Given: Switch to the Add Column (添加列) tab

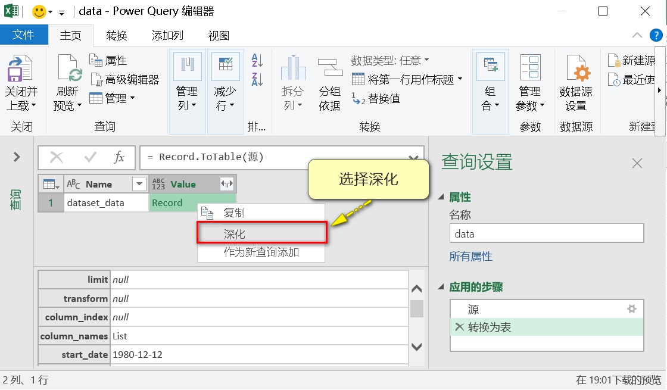Looking at the screenshot, I should click(167, 35).
